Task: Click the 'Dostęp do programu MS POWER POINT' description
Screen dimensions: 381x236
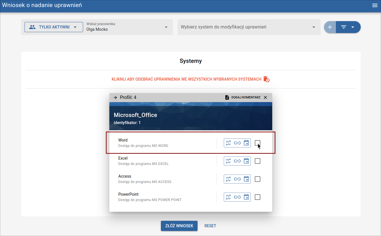Action: click(x=150, y=200)
